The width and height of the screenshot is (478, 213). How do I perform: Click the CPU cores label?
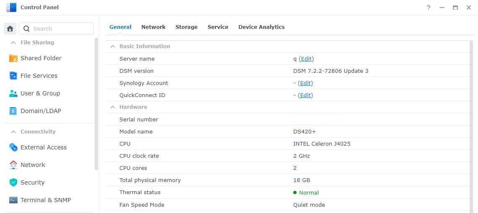point(133,168)
